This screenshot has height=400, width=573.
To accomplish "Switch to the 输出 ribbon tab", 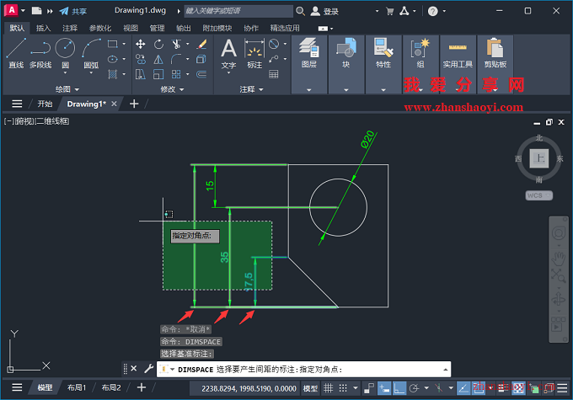I will tap(184, 28).
